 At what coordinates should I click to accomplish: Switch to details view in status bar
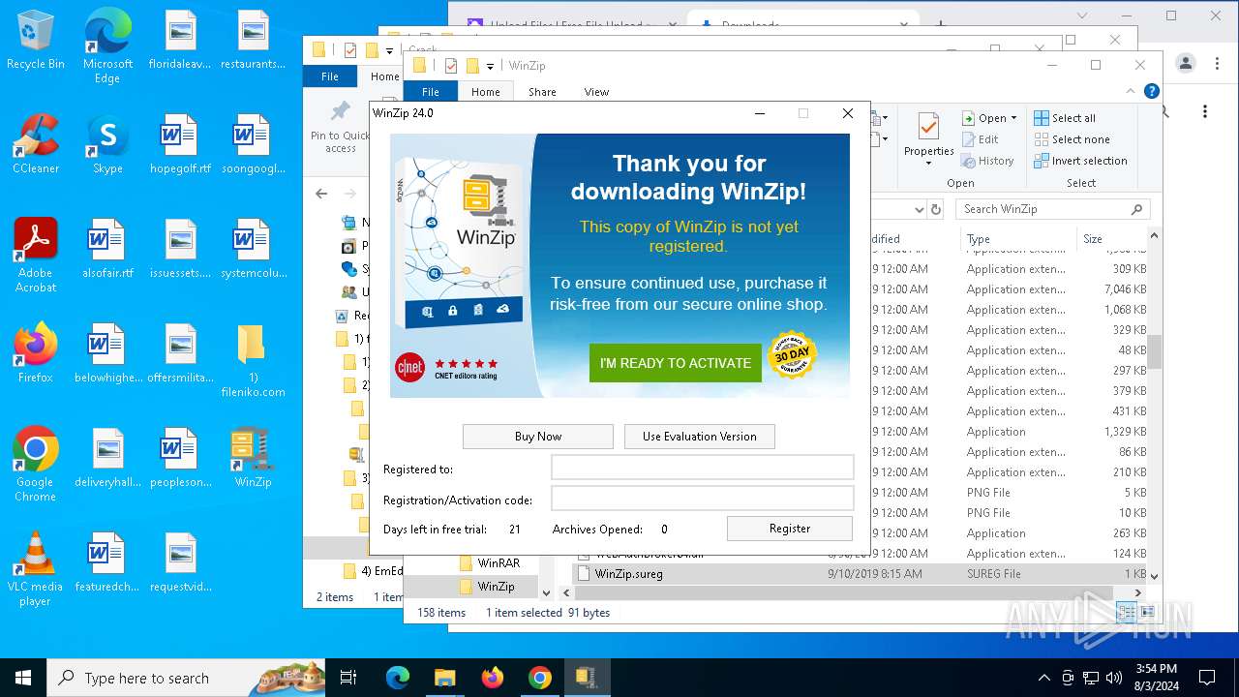click(1126, 612)
